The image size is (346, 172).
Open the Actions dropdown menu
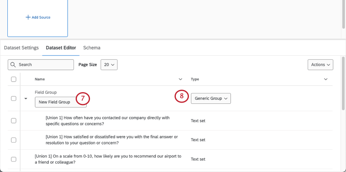click(320, 64)
